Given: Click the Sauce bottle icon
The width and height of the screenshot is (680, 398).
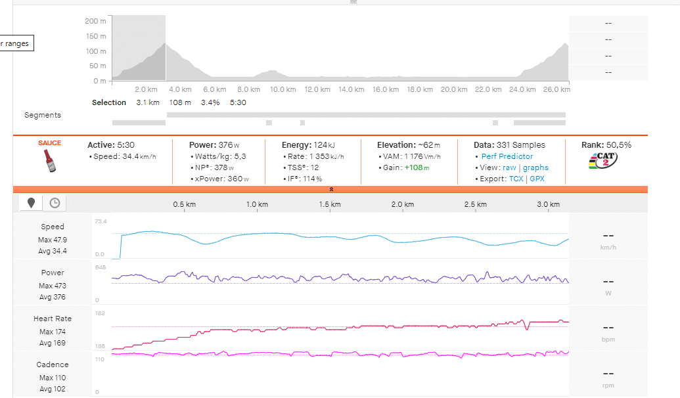Looking at the screenshot, I should (50, 162).
